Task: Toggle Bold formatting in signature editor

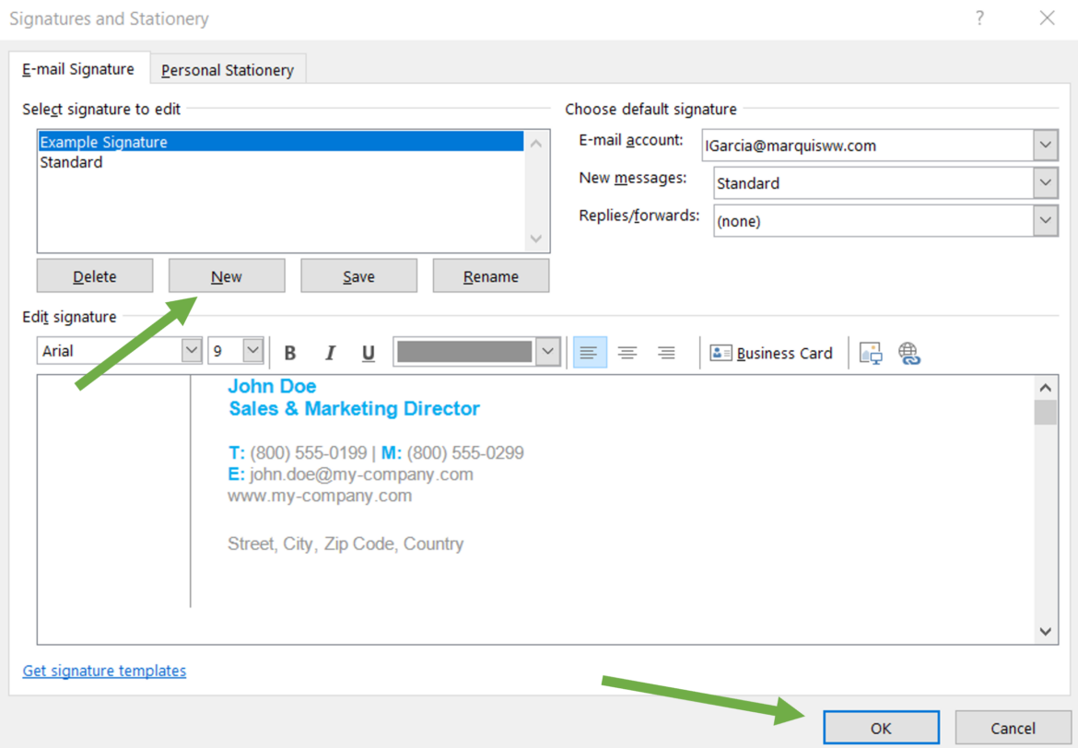Action: (x=290, y=353)
